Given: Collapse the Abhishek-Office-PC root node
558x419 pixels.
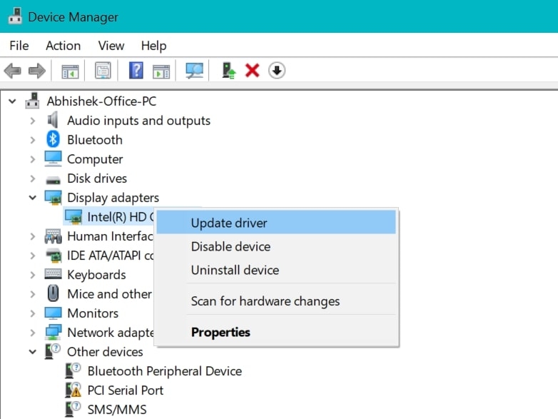Looking at the screenshot, I should [12, 101].
